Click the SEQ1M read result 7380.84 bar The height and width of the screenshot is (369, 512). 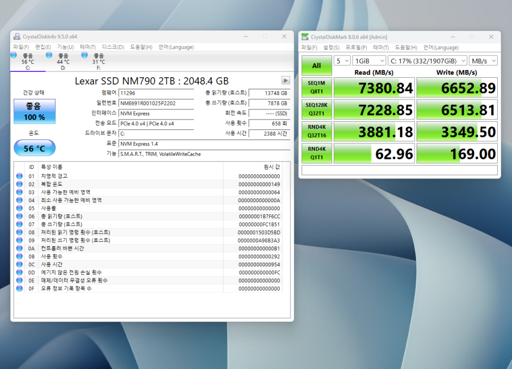click(x=374, y=87)
